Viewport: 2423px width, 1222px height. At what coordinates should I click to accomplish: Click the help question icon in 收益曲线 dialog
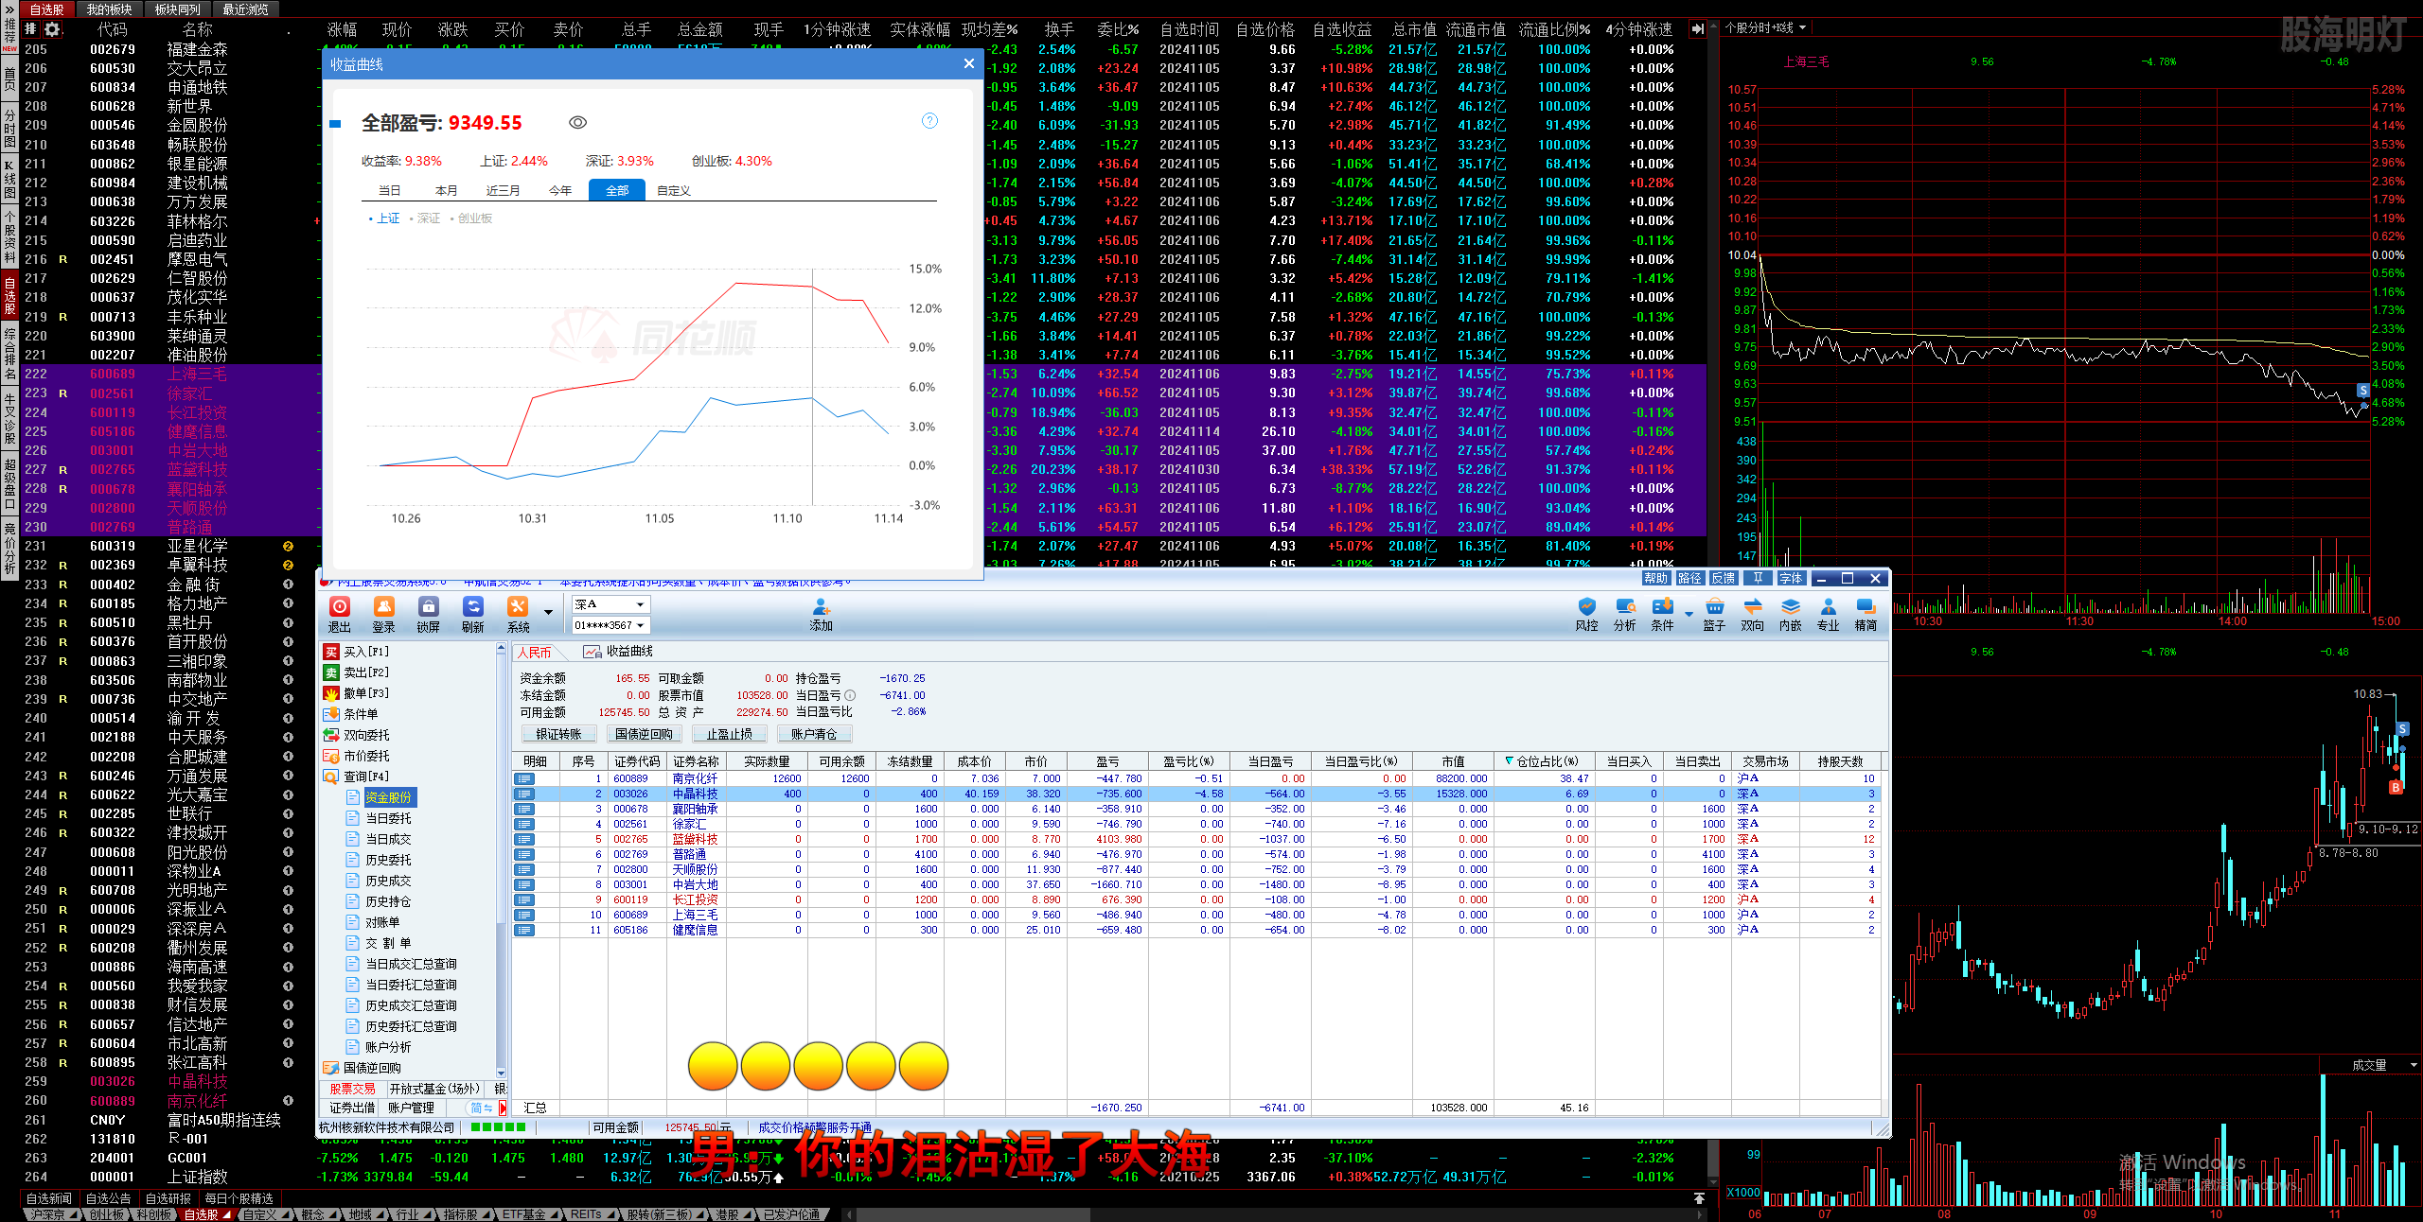[x=929, y=120]
